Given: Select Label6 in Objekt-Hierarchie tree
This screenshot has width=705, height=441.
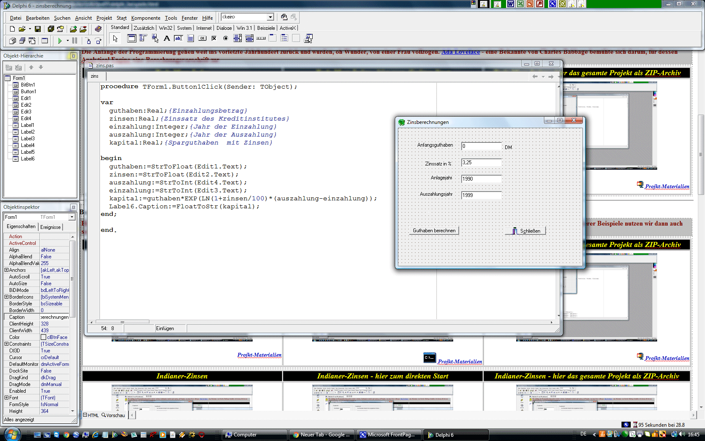Looking at the screenshot, I should (28, 159).
